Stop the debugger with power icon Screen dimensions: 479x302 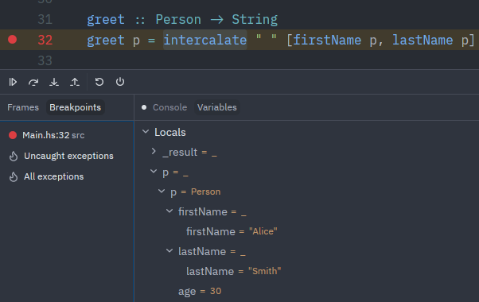[120, 82]
